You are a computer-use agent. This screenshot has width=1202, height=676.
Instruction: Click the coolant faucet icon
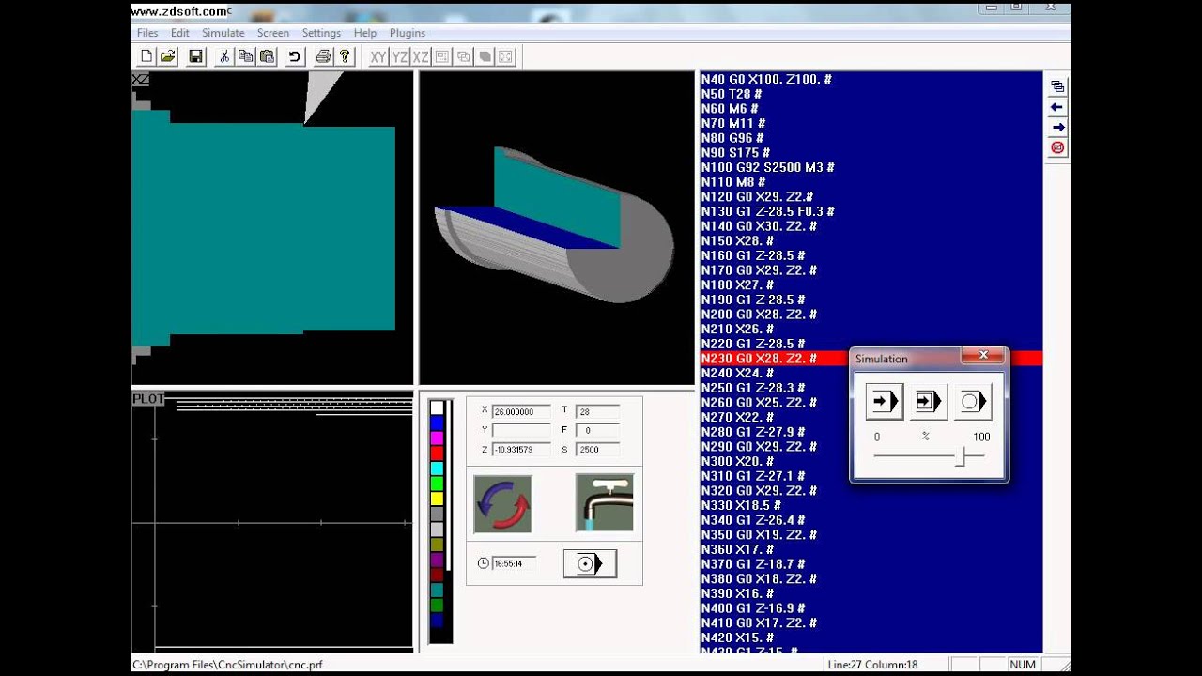pyautogui.click(x=605, y=502)
